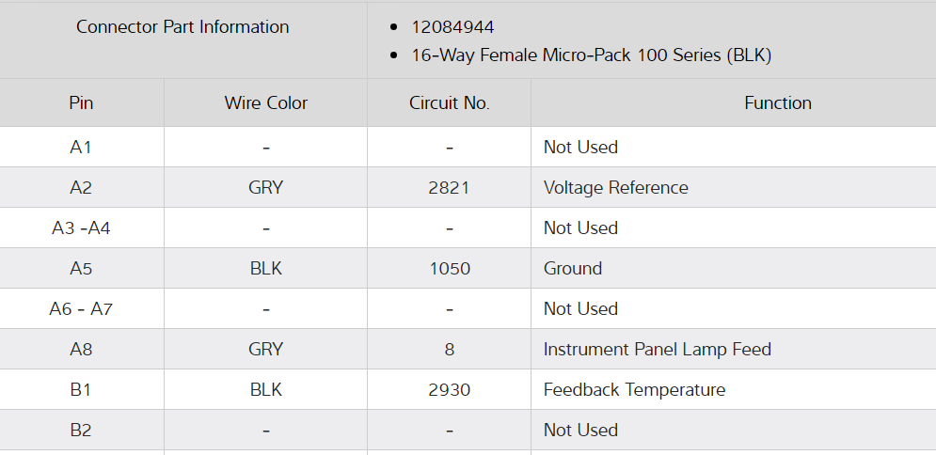The image size is (936, 455).
Task: Select the Voltage Reference function cell
Action: [616, 188]
